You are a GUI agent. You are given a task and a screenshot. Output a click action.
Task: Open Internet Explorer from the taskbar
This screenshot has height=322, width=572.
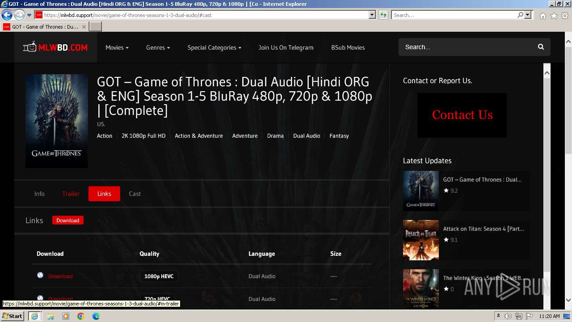tap(34, 316)
